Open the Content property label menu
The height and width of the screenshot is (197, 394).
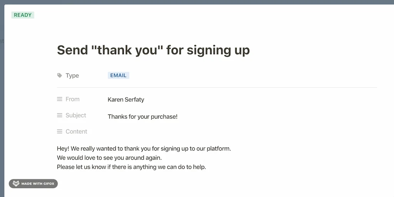[76, 131]
